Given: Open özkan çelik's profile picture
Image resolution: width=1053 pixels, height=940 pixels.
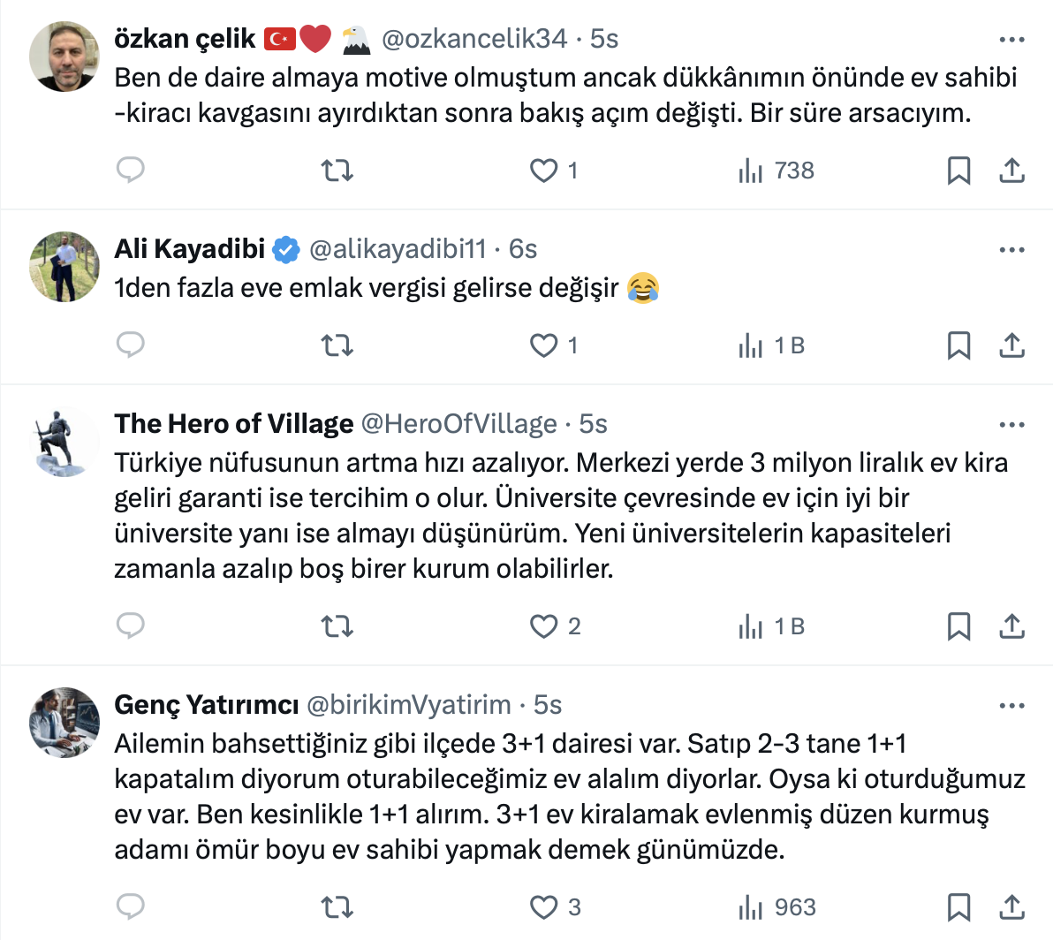Looking at the screenshot, I should tap(64, 57).
